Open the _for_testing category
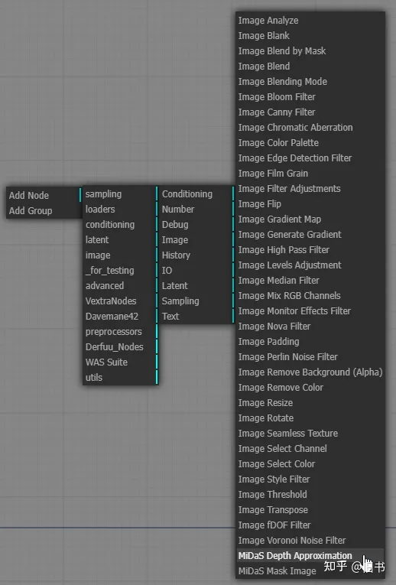This screenshot has width=396, height=585. [120, 271]
